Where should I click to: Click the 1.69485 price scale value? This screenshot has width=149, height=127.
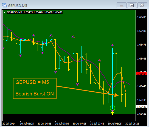142,31
